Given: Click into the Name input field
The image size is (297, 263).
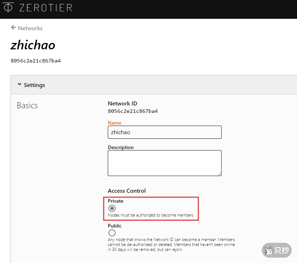Looking at the screenshot, I should [164, 132].
